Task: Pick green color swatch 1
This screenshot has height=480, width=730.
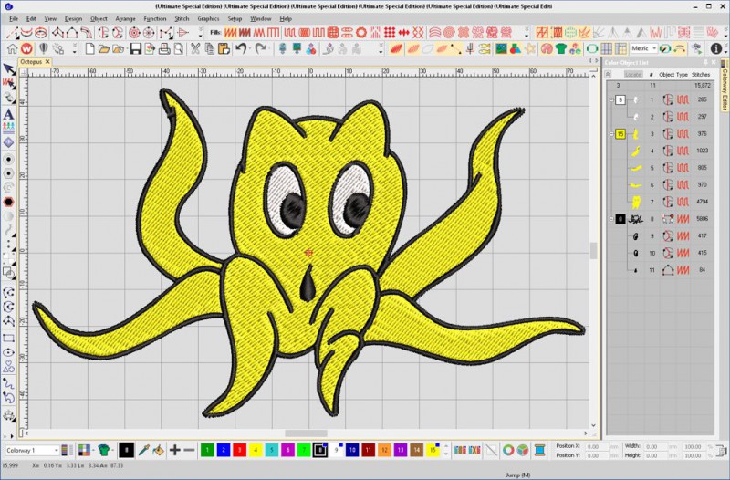Action: (x=207, y=450)
